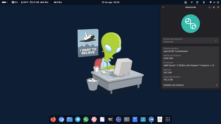
Task: Close the Acerca de window
Action: point(218,7)
